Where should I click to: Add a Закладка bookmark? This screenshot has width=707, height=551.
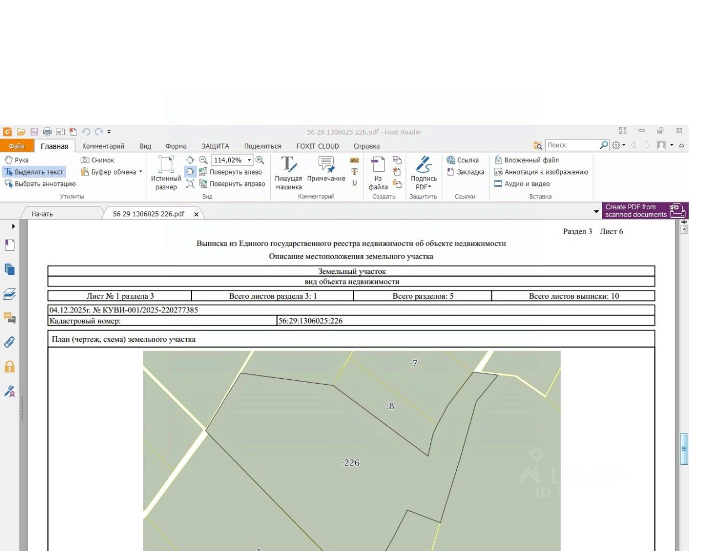pyautogui.click(x=466, y=172)
